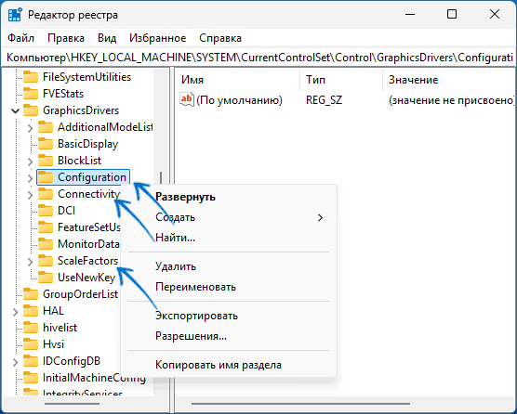The height and width of the screenshot is (414, 517).
Task: Expand the ScaleFactors key
Action: (x=30, y=262)
